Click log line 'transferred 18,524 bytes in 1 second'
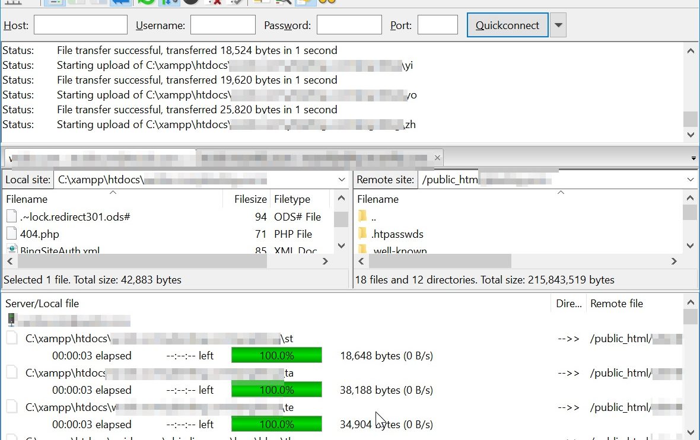The image size is (700, 440). tap(197, 50)
